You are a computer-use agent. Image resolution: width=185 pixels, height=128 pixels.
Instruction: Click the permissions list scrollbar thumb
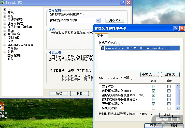click(x=177, y=97)
